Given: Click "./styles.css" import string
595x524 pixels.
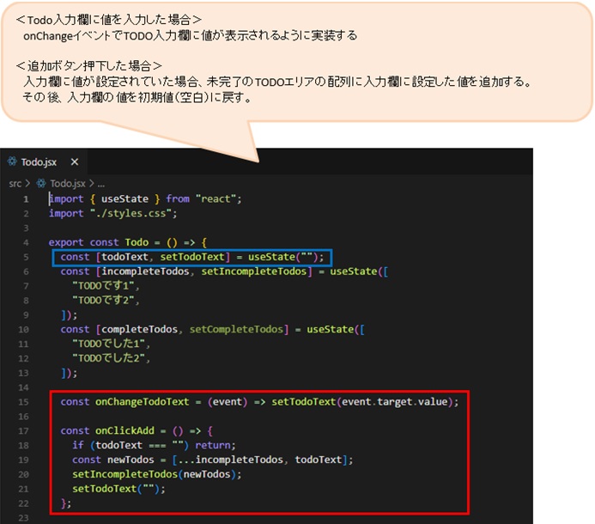Looking at the screenshot, I should [x=131, y=213].
